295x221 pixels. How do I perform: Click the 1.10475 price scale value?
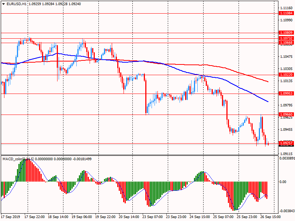coord(287,57)
